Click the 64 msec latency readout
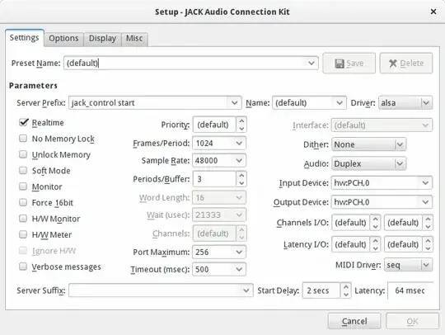Screen dimensions: 445x335 pyautogui.click(x=410, y=290)
